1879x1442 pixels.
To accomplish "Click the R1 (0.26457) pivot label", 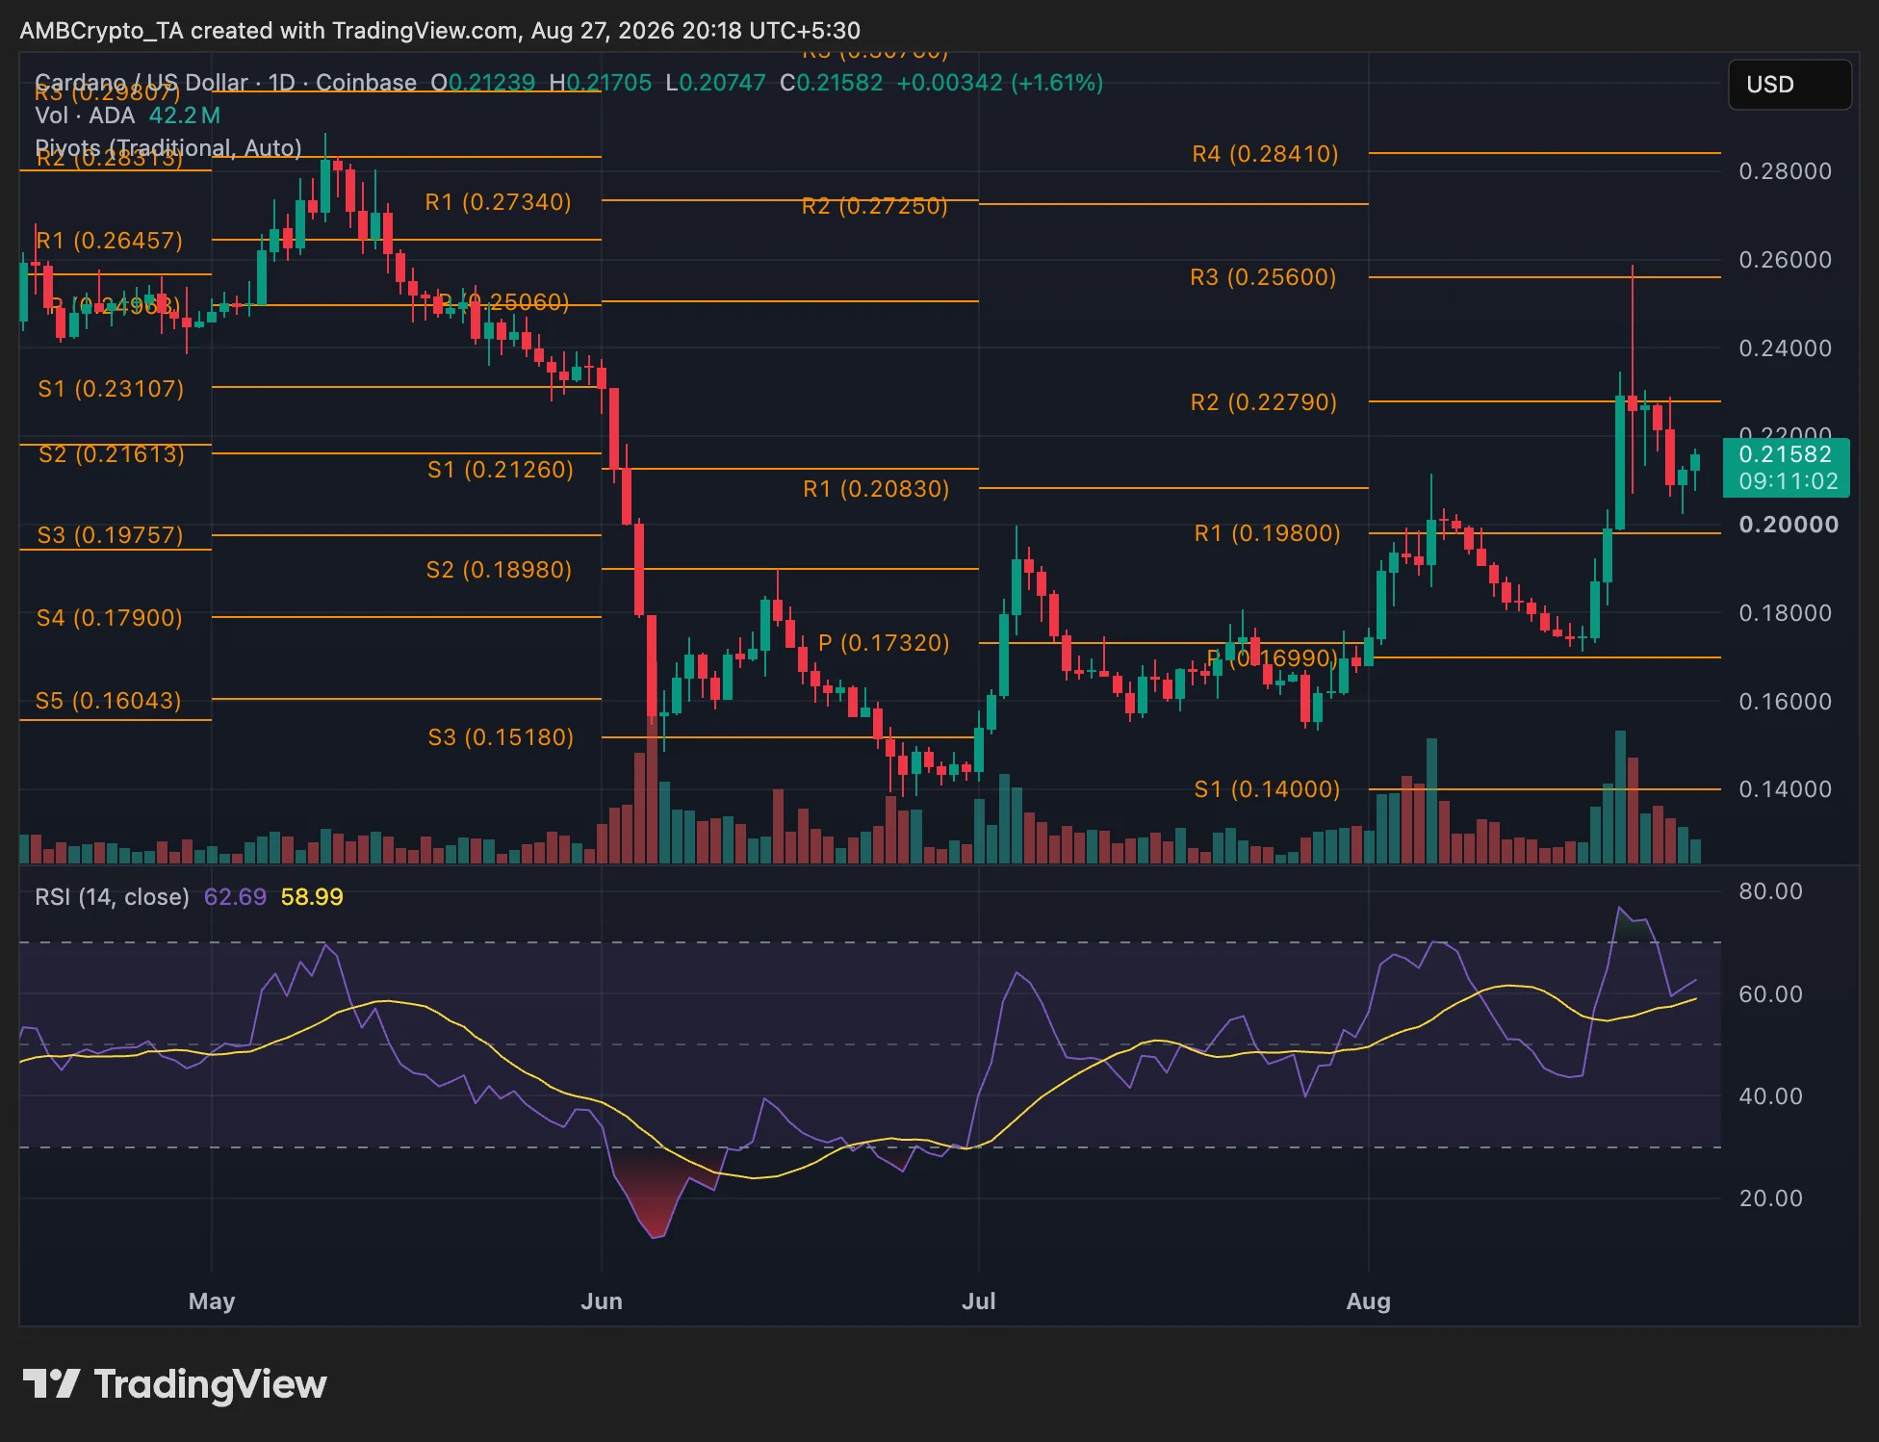I will 109,241.
